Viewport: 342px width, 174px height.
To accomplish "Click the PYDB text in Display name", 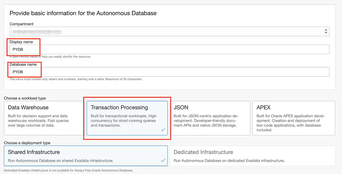I will pos(17,49).
